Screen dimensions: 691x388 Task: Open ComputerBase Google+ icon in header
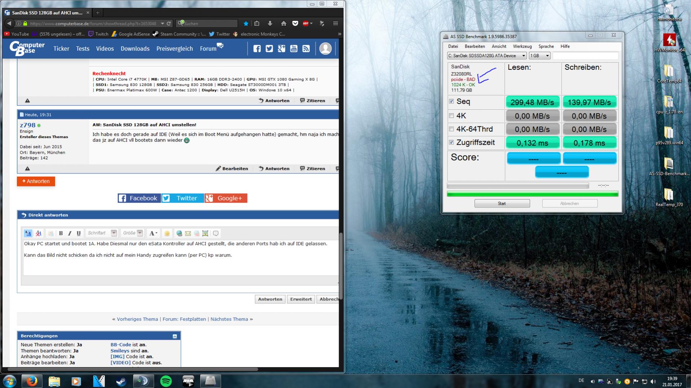281,49
